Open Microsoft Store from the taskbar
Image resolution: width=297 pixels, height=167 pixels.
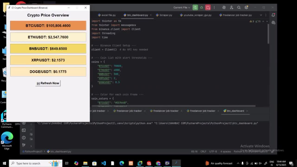tap(94, 163)
